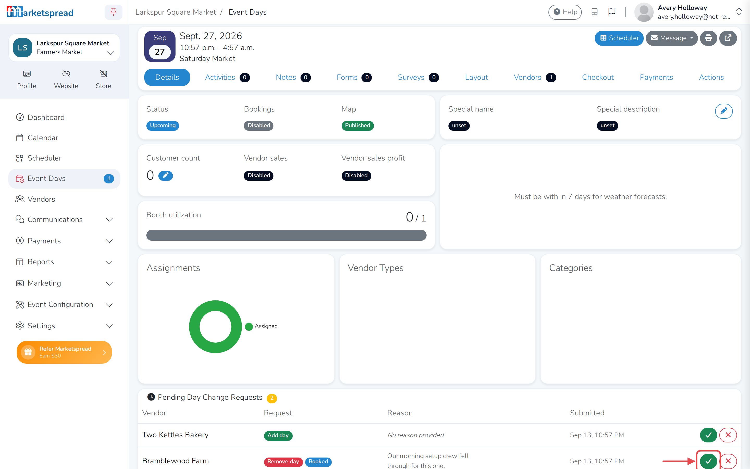The width and height of the screenshot is (750, 469).
Task: Open the Message dropdown
Action: (x=672, y=38)
